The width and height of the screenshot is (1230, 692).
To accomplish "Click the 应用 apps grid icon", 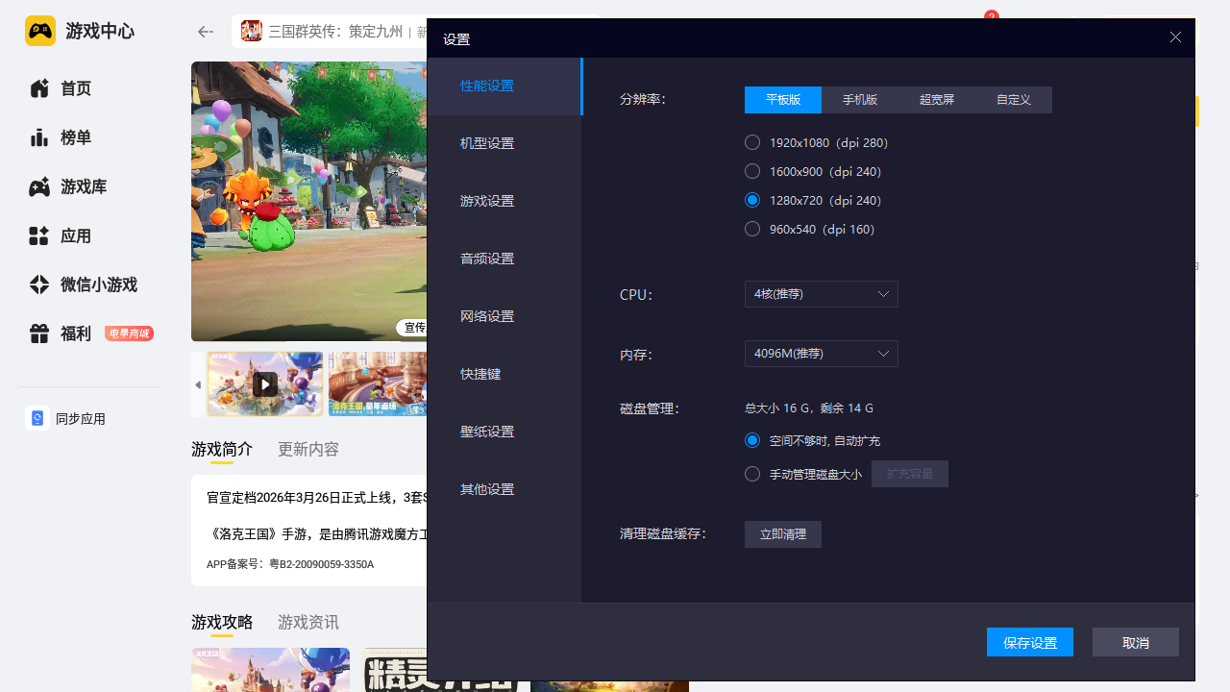I will (39, 235).
